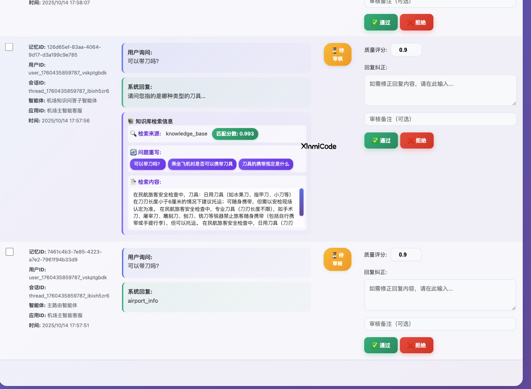This screenshot has height=389, width=531.
Task: Click the 回复纠正 text area of the first record
Action: pos(440,90)
